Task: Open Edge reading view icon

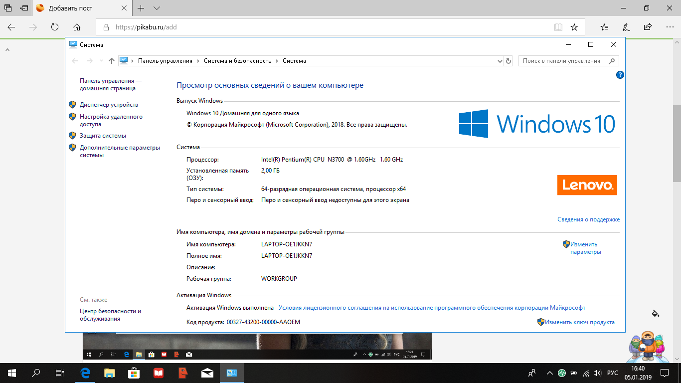Action: click(x=558, y=27)
